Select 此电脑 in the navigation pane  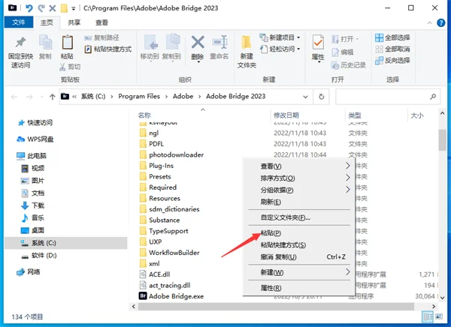(x=32, y=156)
